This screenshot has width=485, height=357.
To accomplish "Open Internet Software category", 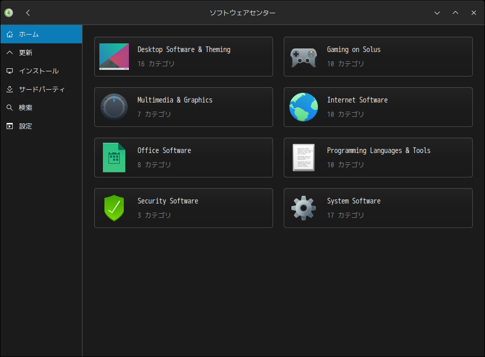I will pos(379,107).
